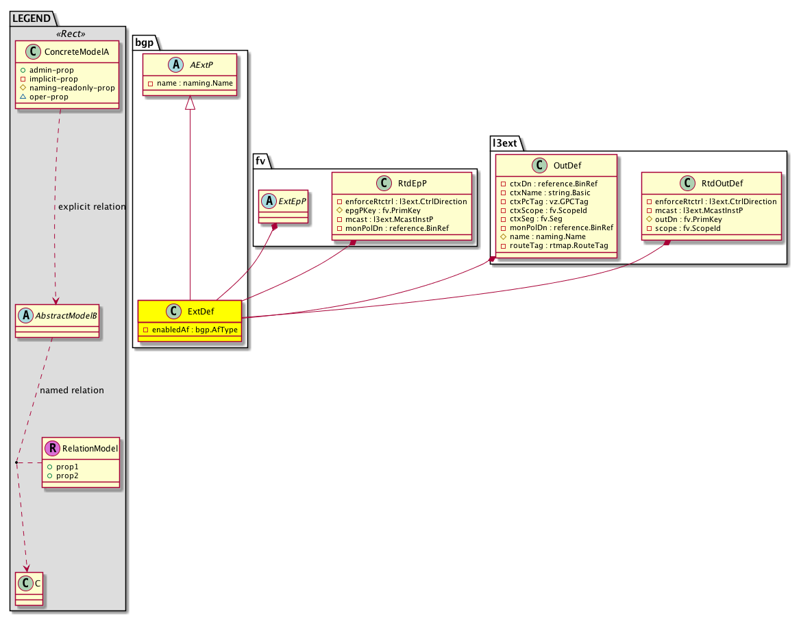The image size is (801, 618).
Task: Select the bgp package tab
Action: (145, 42)
